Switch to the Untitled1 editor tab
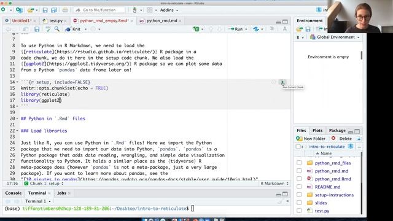 pyautogui.click(x=21, y=21)
